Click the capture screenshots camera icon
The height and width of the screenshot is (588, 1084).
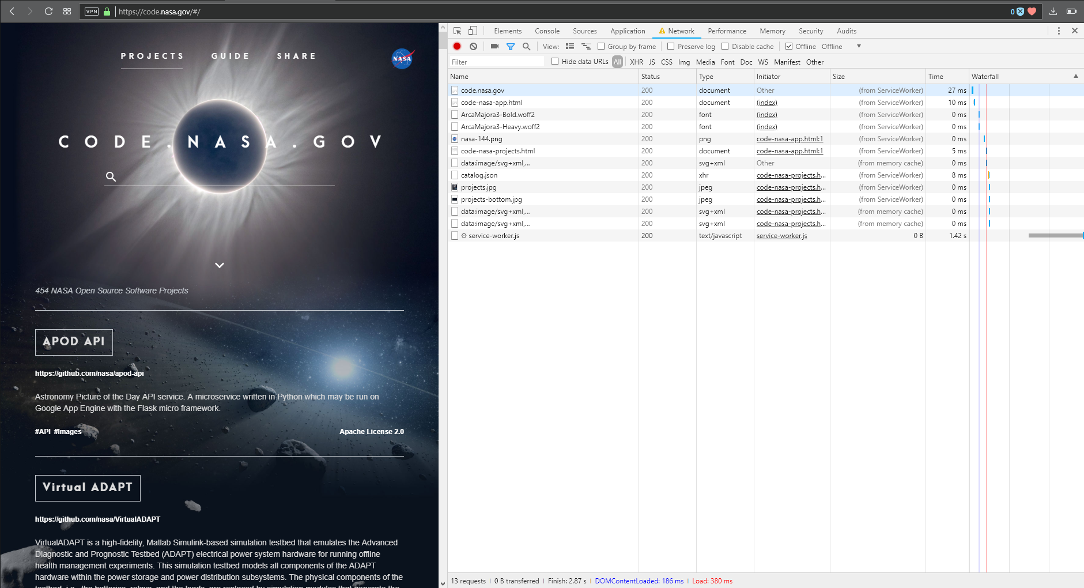(494, 47)
